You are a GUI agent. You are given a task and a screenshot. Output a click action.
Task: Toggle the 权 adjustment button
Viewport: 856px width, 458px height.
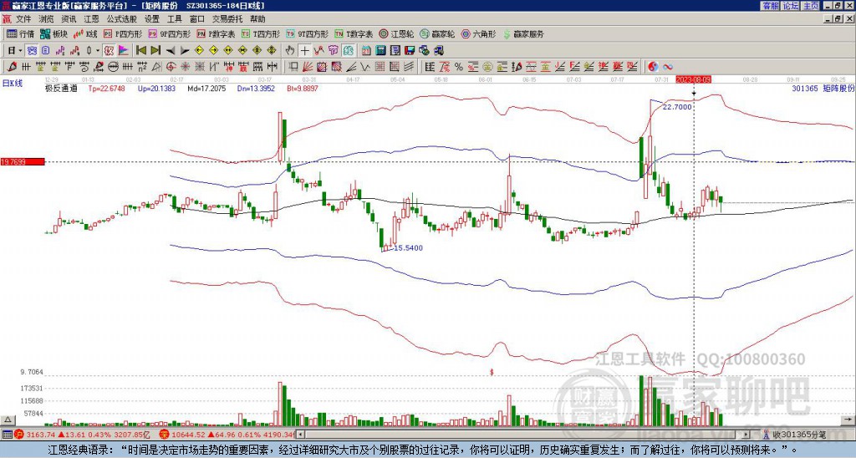pos(109,50)
